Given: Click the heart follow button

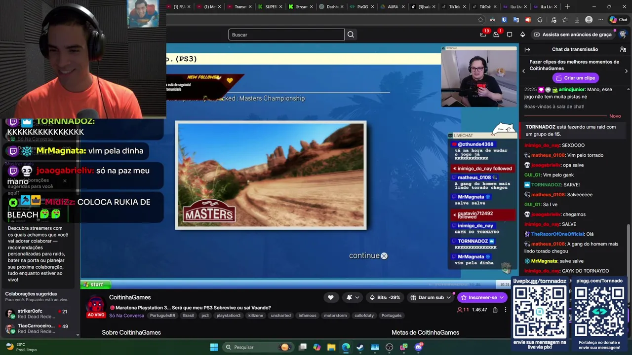Looking at the screenshot, I should (x=331, y=297).
